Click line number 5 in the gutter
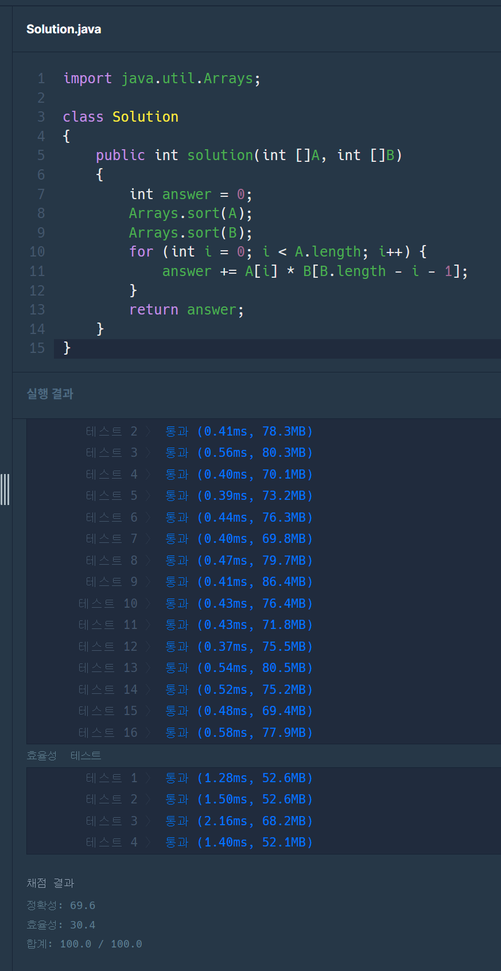The width and height of the screenshot is (501, 971). (x=41, y=155)
